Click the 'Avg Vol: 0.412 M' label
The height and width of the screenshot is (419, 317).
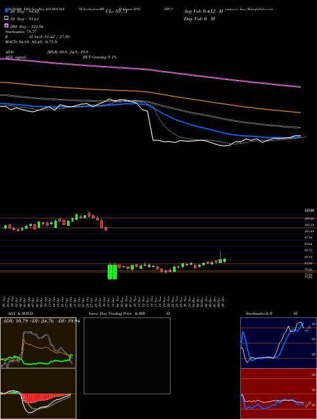click(204, 11)
